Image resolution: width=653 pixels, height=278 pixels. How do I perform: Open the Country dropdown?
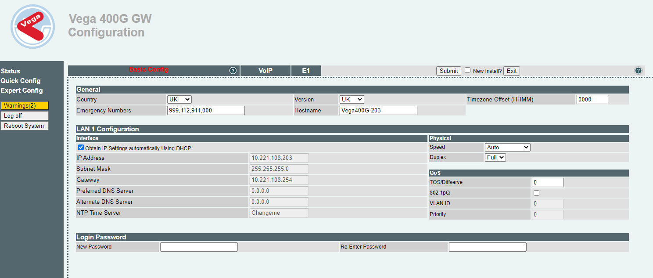pos(179,100)
